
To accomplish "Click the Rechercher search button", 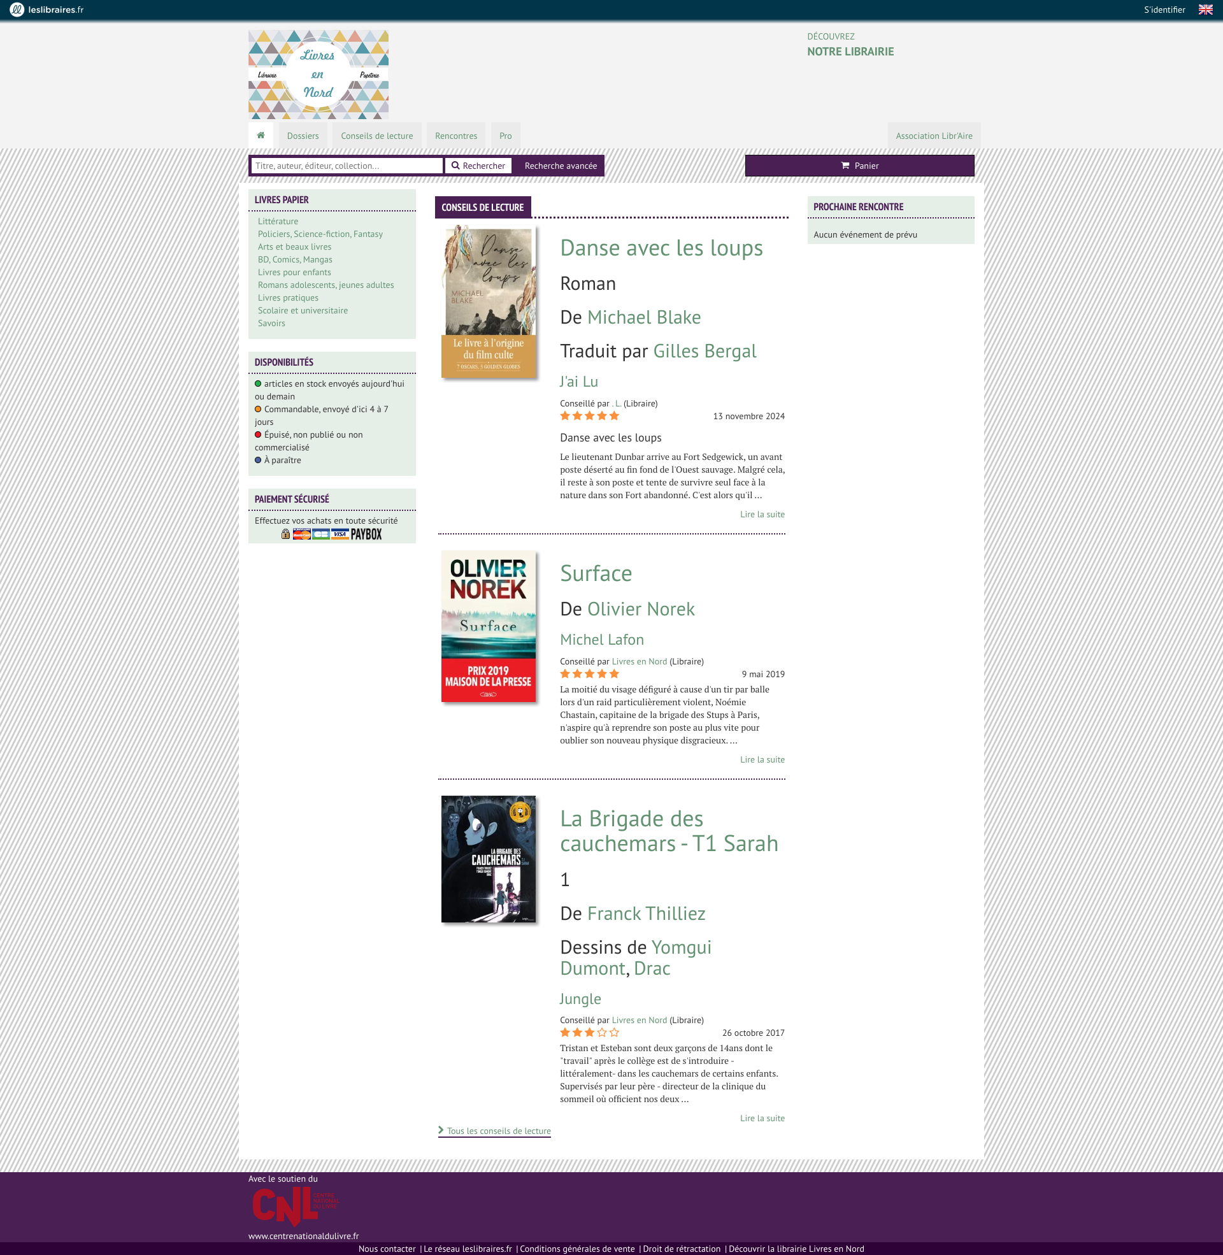I will pos(478,166).
